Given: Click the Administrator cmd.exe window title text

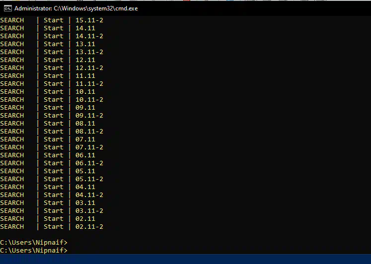Looking at the screenshot, I should click(x=76, y=8).
